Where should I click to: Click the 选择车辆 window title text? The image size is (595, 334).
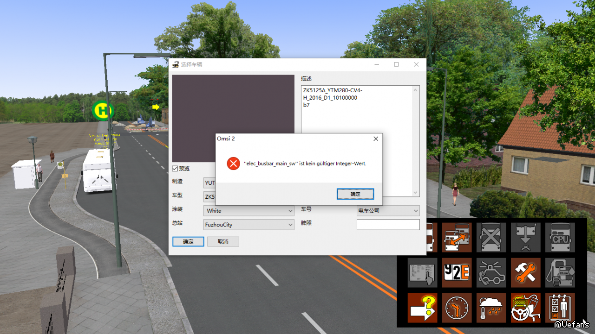pos(192,64)
